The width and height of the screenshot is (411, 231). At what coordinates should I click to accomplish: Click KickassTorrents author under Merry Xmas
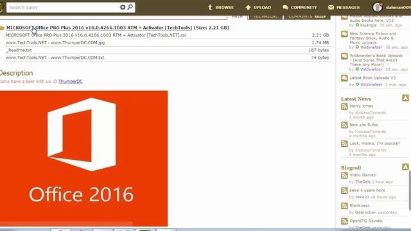click(371, 113)
